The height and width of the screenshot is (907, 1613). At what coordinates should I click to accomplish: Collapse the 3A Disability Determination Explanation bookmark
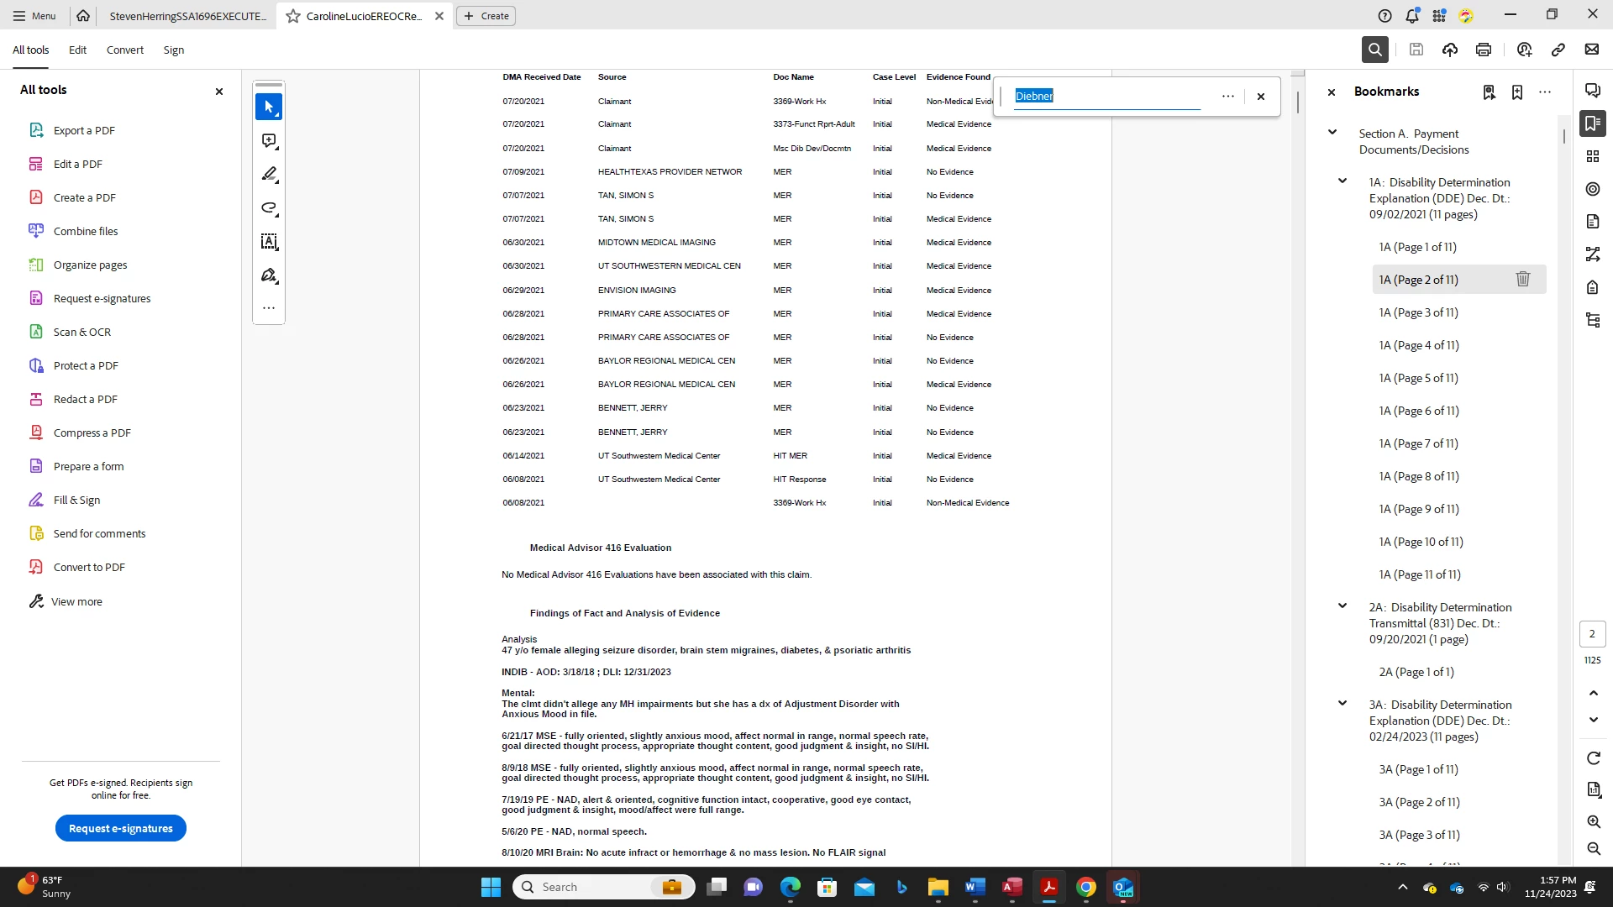tap(1342, 703)
